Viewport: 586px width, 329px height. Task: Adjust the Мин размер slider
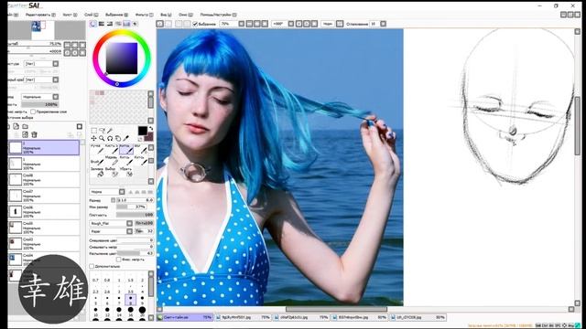(x=131, y=207)
